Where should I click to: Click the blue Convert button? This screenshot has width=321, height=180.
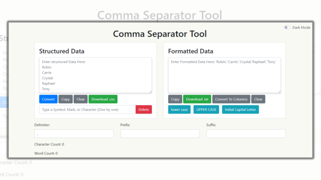[x=48, y=99]
